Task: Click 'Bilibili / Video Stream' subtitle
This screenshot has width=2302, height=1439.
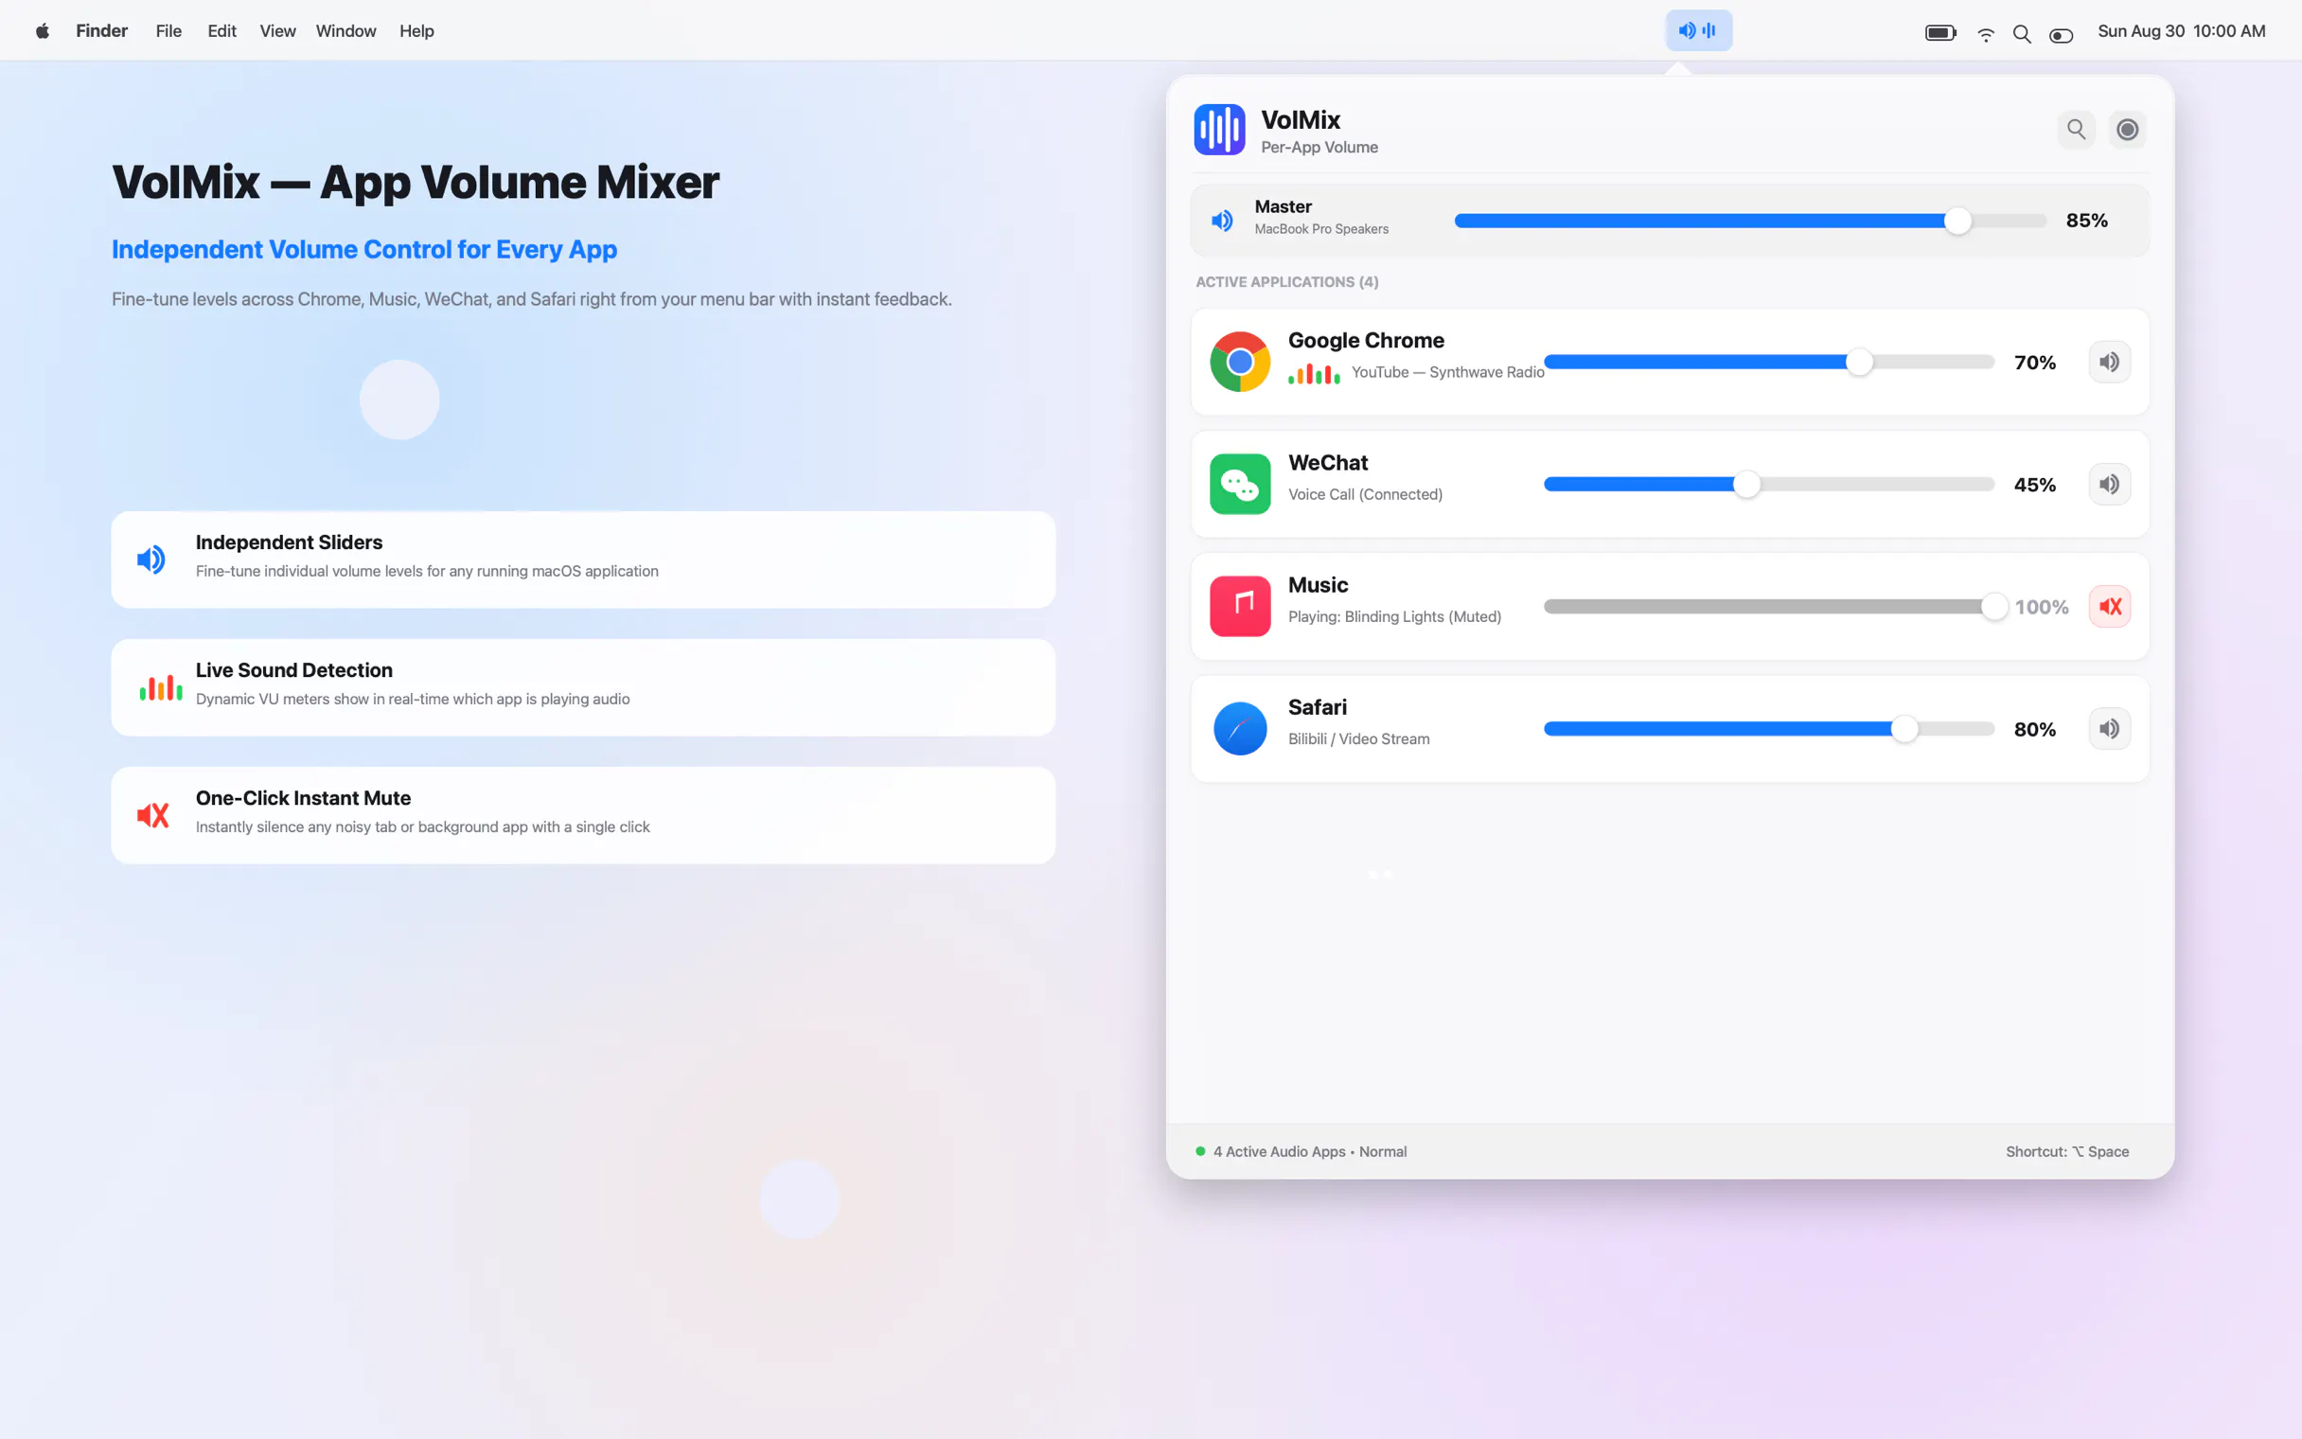Action: 1358,738
